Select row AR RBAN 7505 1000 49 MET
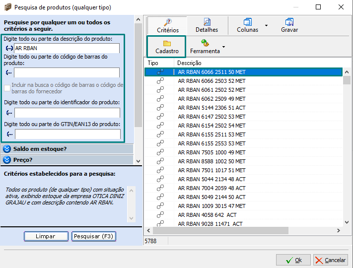This screenshot has height=268, width=353. (243, 152)
